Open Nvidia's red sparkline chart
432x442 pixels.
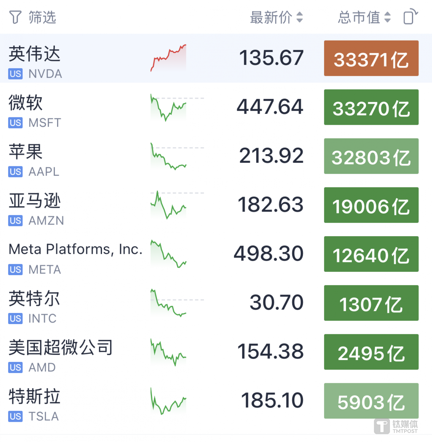click(168, 58)
